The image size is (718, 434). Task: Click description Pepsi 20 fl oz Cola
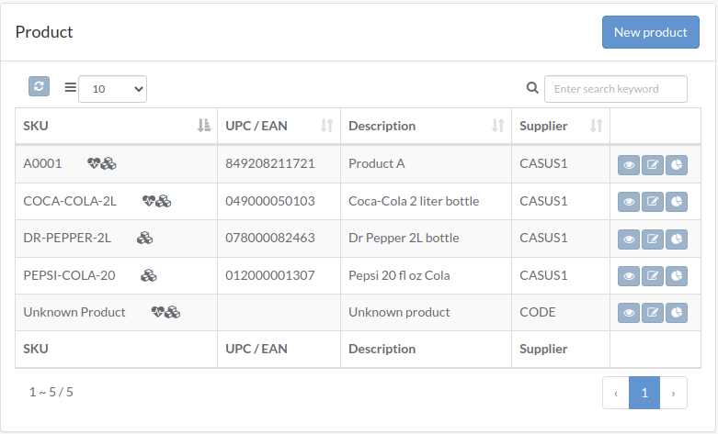click(x=399, y=275)
